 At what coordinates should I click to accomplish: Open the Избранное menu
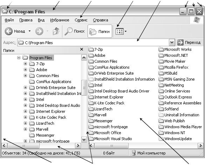pyautogui.click(x=60, y=20)
